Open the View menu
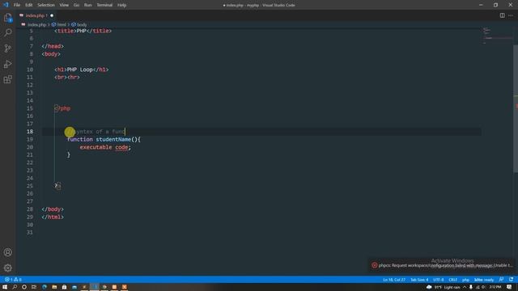518x291 pixels. pyautogui.click(x=64, y=5)
